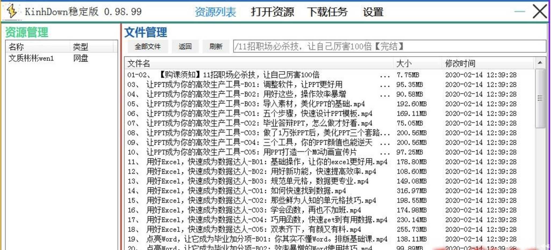551x250 pixels.
Task: Select file 18、C05：双表齐下，有颜又有料.mp4
Action: (330, 229)
